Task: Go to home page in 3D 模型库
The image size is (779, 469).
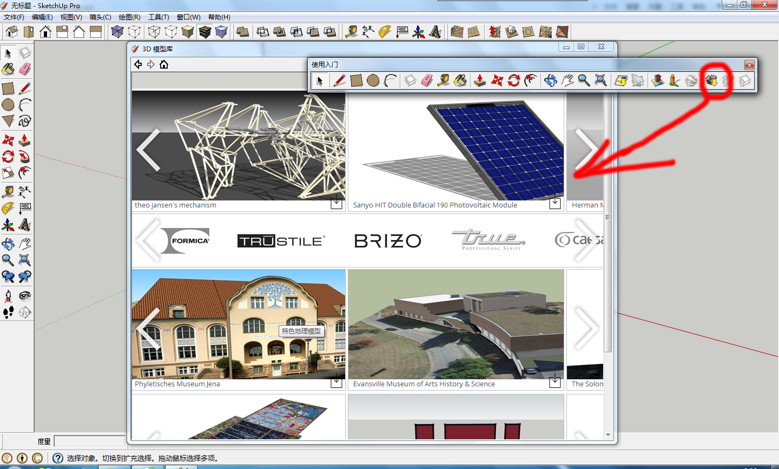Action: tap(164, 64)
